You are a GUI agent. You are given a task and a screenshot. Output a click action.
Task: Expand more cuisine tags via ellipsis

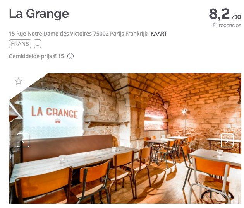click(x=37, y=44)
